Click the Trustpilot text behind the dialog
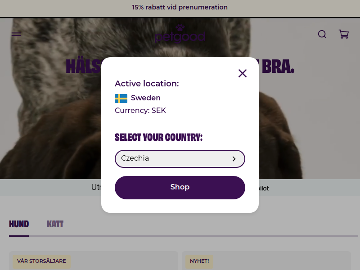The width and height of the screenshot is (360, 270). click(263, 189)
